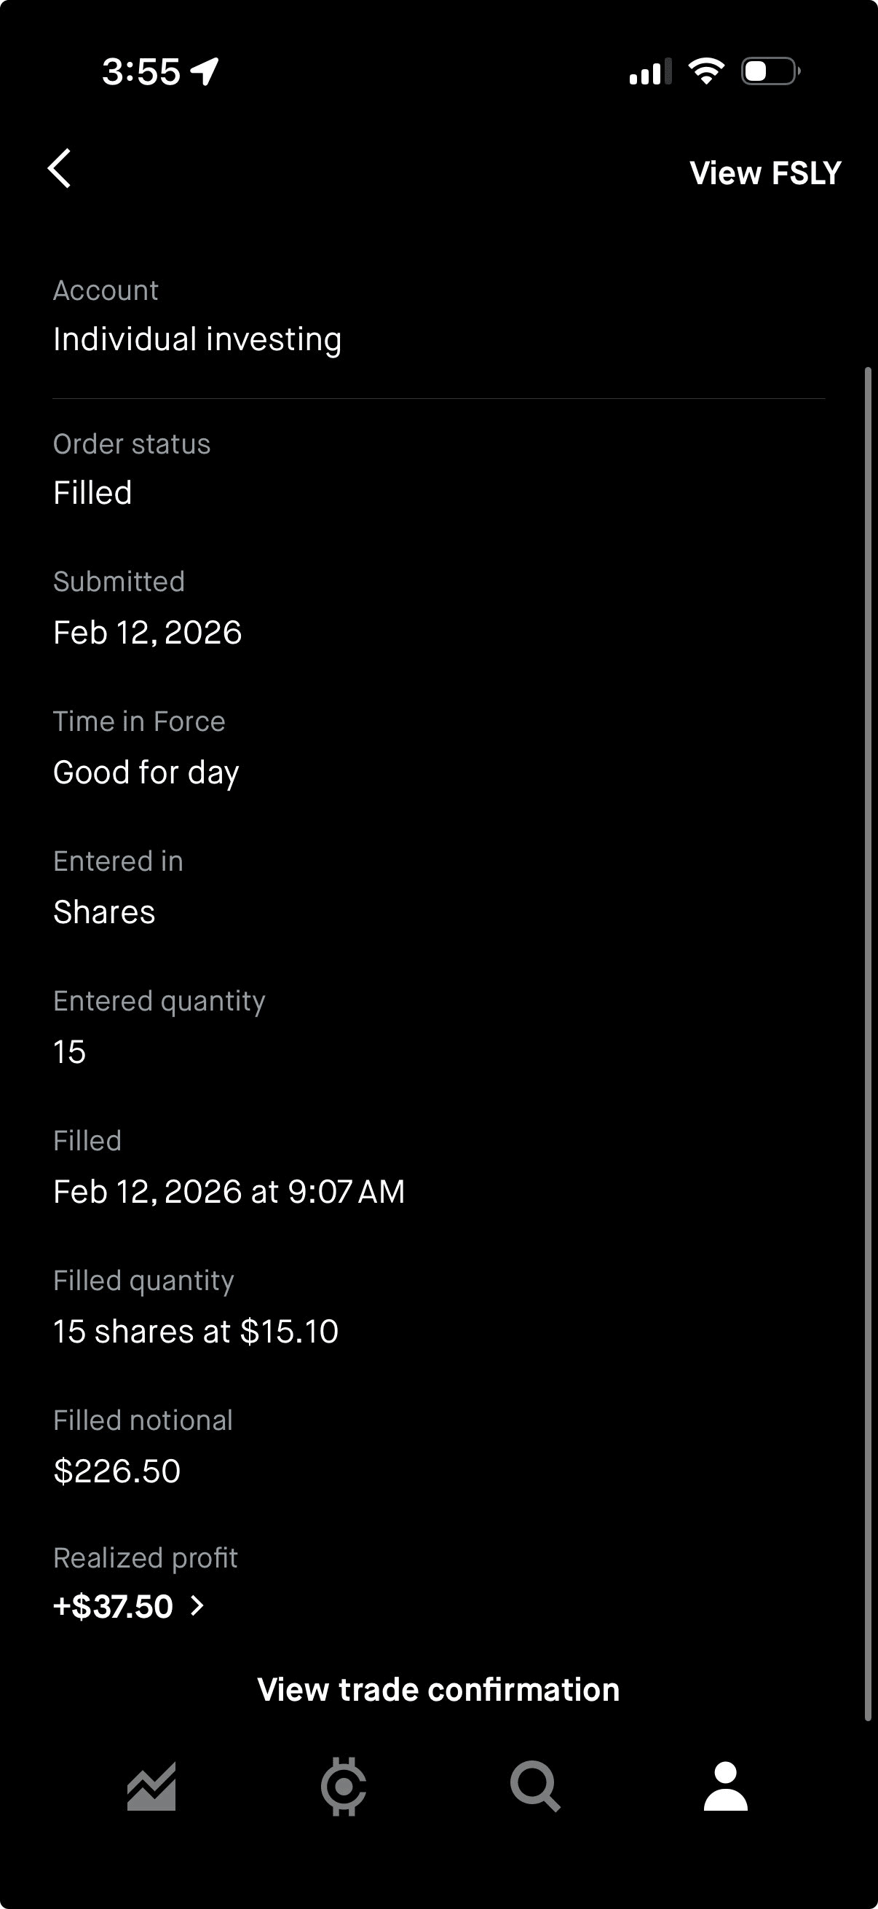Tap the $226.50 filled notional value
Image resolution: width=878 pixels, height=1909 pixels.
(x=117, y=1471)
